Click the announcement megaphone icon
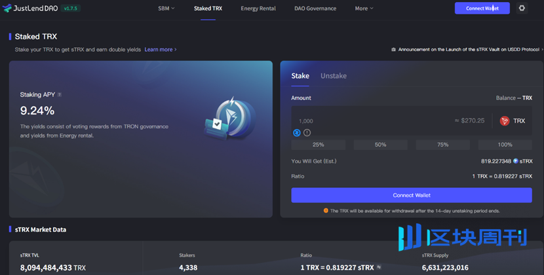Screen dimensions: 544x275 (393, 50)
